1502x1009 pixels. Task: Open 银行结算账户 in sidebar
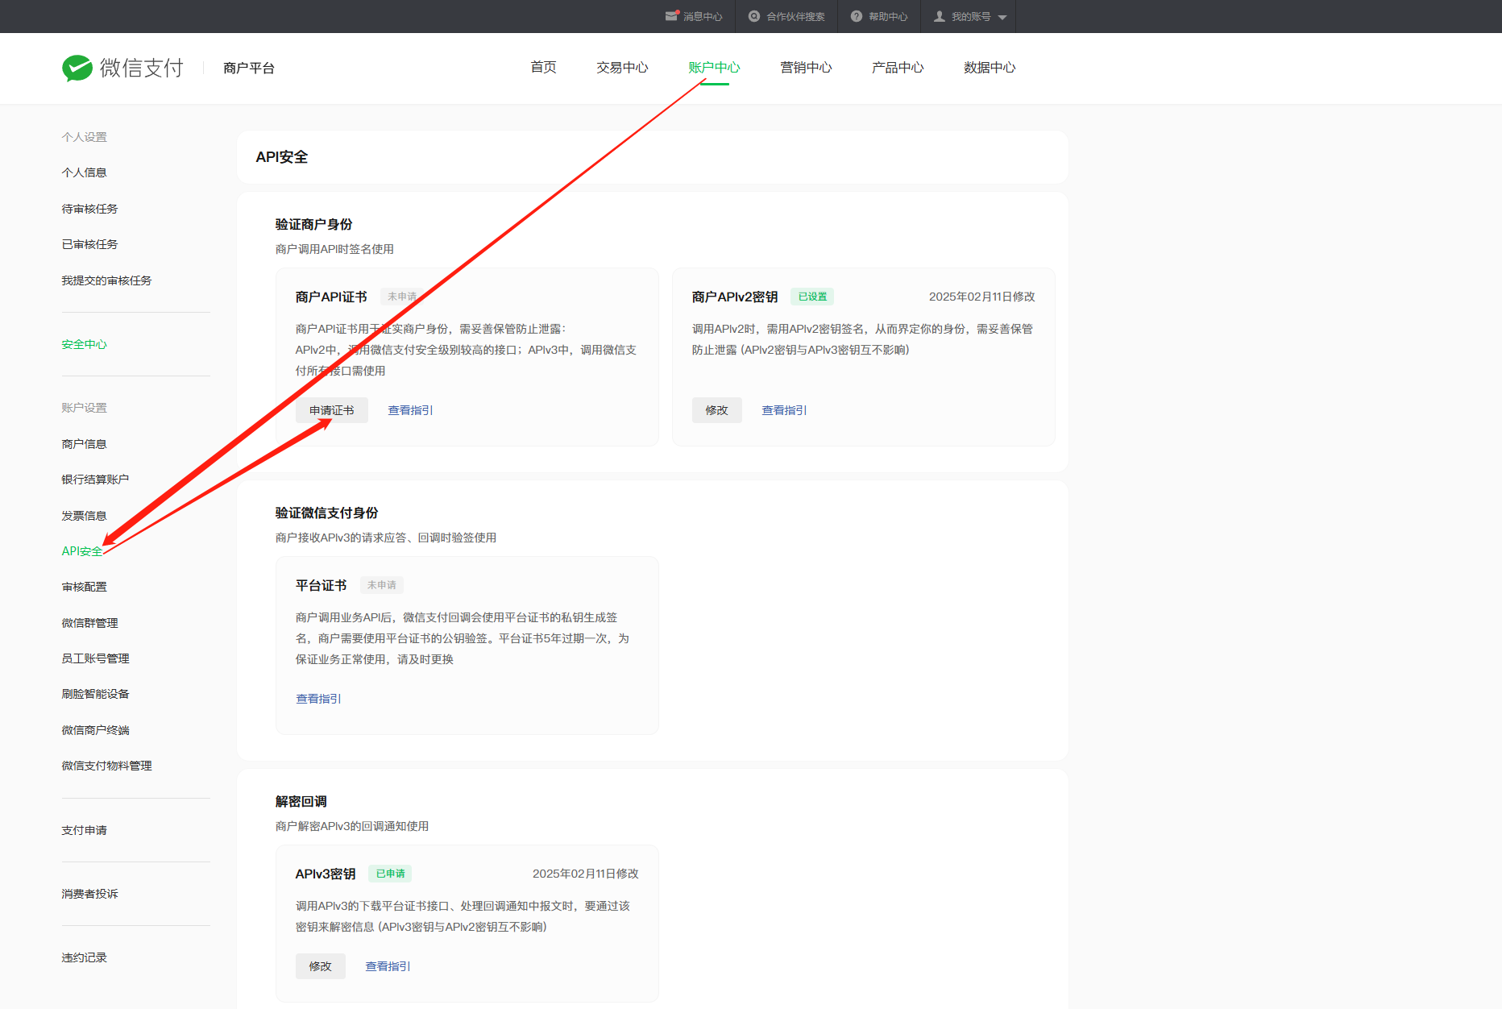[x=96, y=480]
